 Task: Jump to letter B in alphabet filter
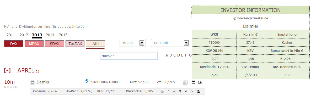pos(171,55)
